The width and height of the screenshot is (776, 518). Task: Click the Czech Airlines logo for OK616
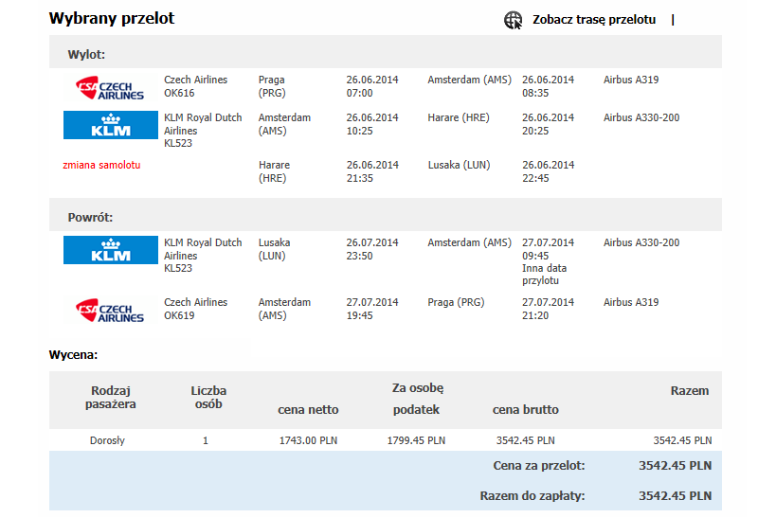(110, 87)
